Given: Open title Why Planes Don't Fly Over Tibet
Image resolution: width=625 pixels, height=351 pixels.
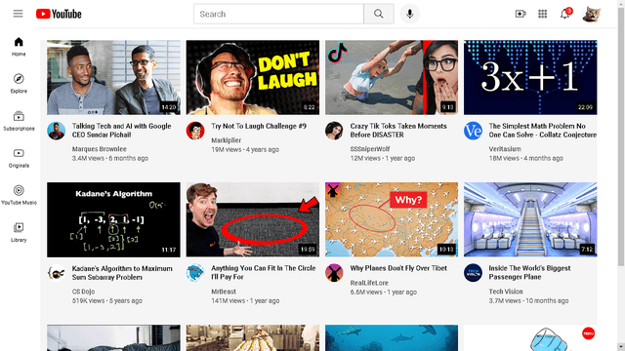Looking at the screenshot, I should 398,268.
